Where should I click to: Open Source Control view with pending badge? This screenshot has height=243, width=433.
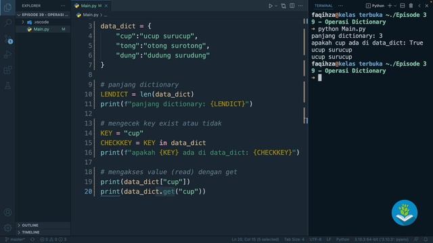tap(7, 38)
